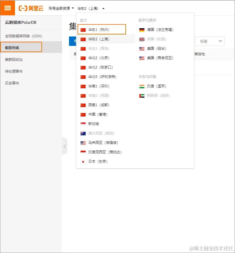The height and width of the screenshot is (253, 235).
Task: Click the flag beside 华北5（呼和浩特）
Action: tap(83, 77)
